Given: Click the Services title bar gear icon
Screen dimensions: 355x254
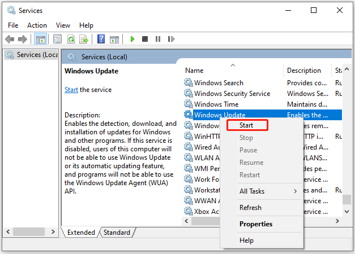Looking at the screenshot, I should pyautogui.click(x=11, y=10).
